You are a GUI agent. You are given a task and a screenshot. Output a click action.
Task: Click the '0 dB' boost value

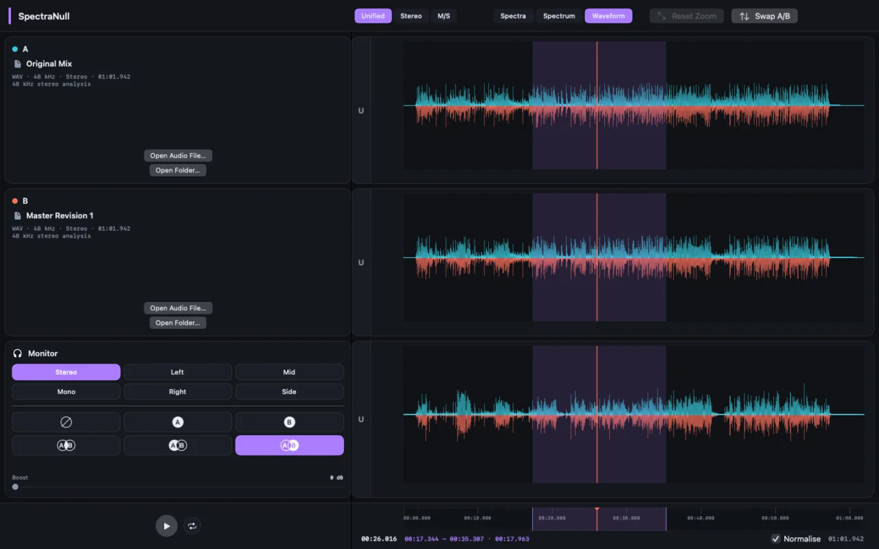pyautogui.click(x=336, y=478)
